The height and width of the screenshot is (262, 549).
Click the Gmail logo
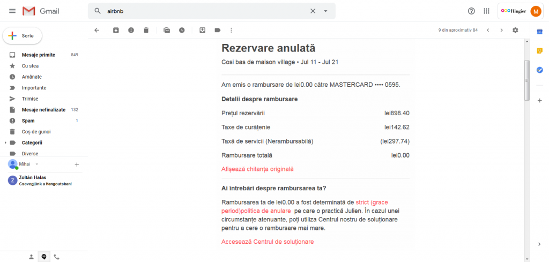point(41,11)
